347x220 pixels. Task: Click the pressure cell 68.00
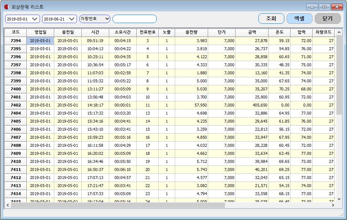tap(301, 89)
